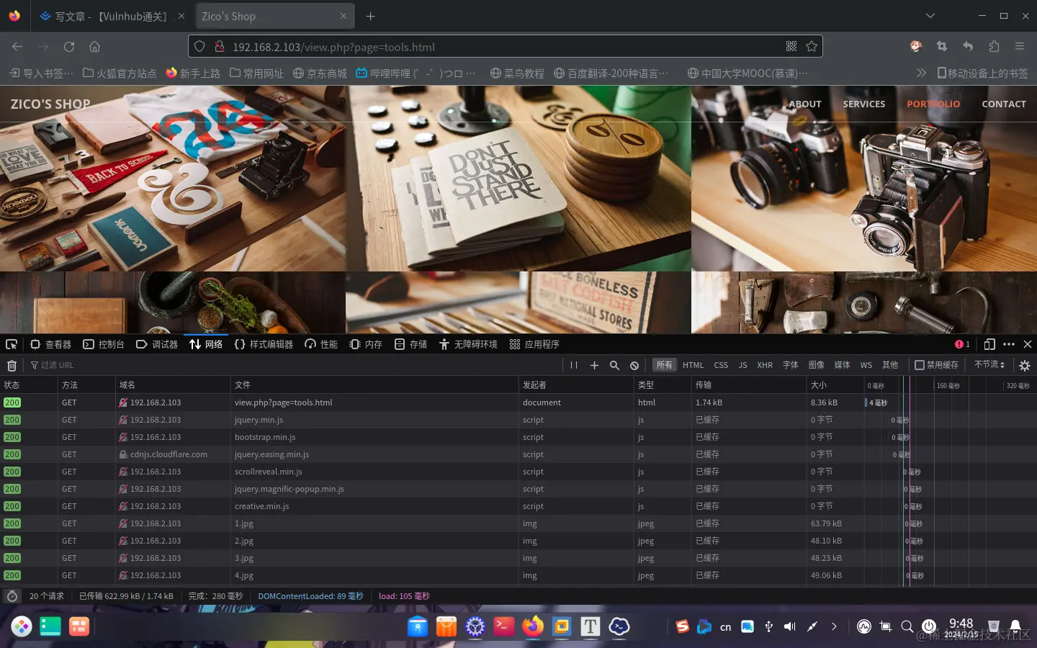Click the power button in the tray
Image resolution: width=1037 pixels, height=648 pixels.
pyautogui.click(x=929, y=626)
